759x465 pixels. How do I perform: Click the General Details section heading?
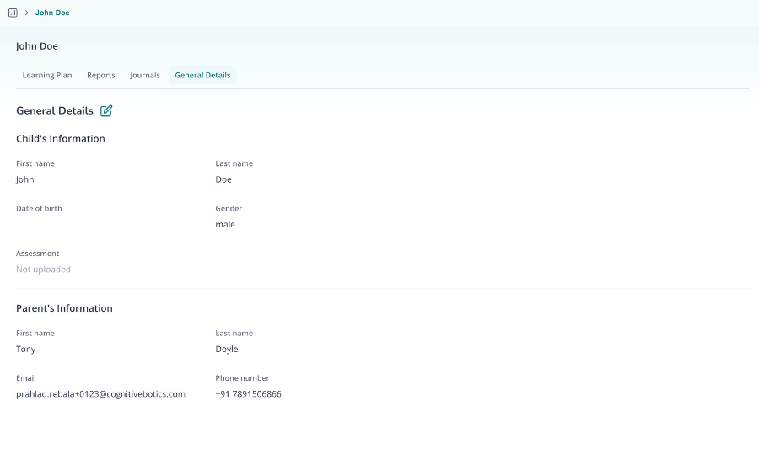click(x=55, y=110)
